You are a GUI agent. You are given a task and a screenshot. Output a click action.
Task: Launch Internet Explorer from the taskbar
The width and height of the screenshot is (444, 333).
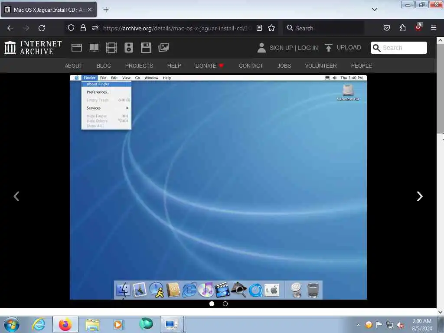coord(39,324)
